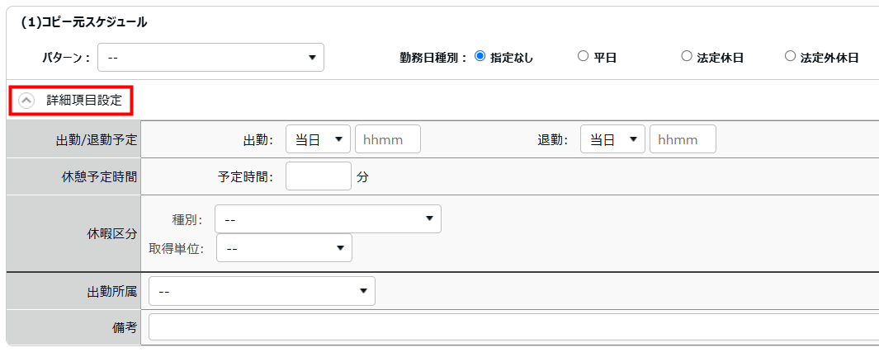
Task: Focus the 出勤 hhmm time field
Action: (387, 139)
